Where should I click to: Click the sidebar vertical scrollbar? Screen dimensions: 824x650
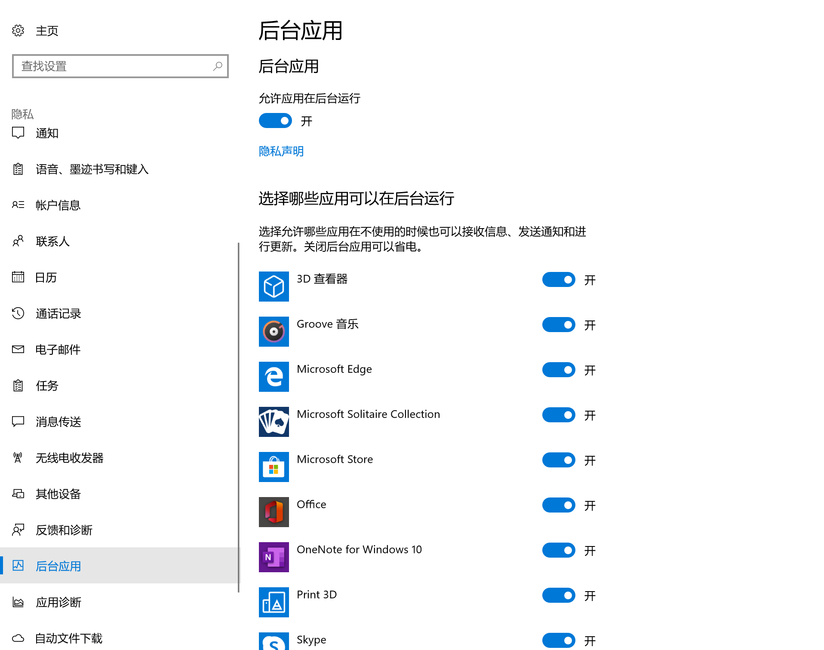[x=238, y=418]
